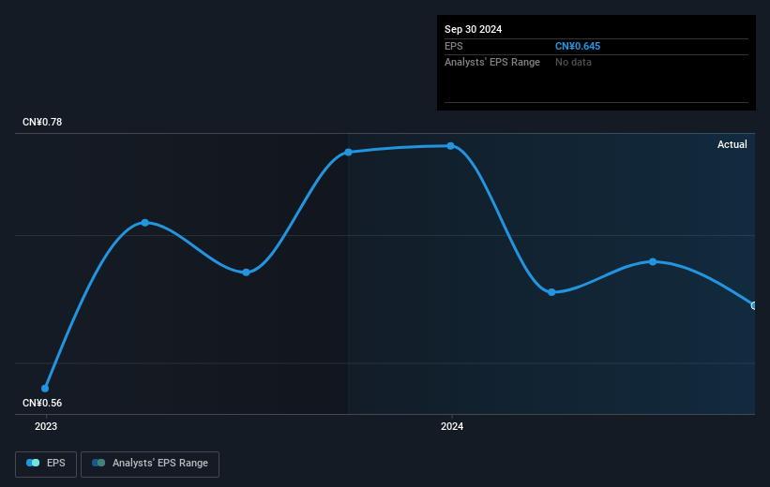The width and height of the screenshot is (770, 487).
Task: Select the low data point after 2024 peak
Action: coord(551,292)
